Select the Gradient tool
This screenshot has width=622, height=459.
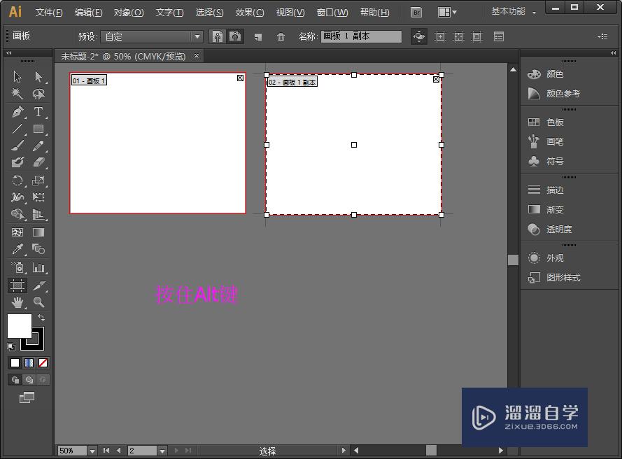[38, 232]
